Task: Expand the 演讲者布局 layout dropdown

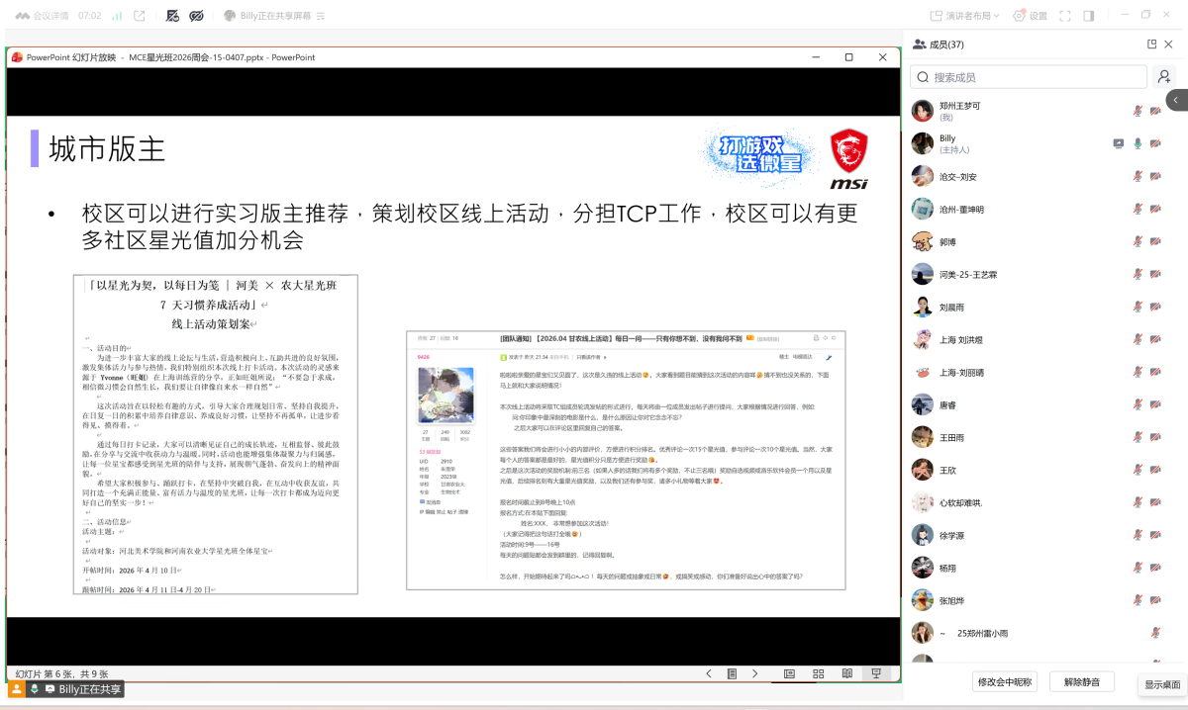Action: (965, 16)
